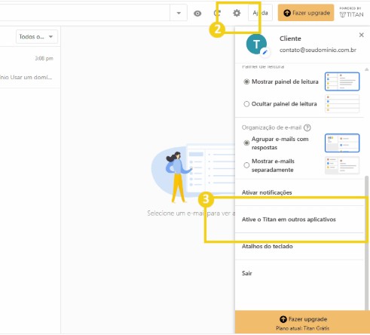Open the search bar dropdown arrow

pos(179,13)
